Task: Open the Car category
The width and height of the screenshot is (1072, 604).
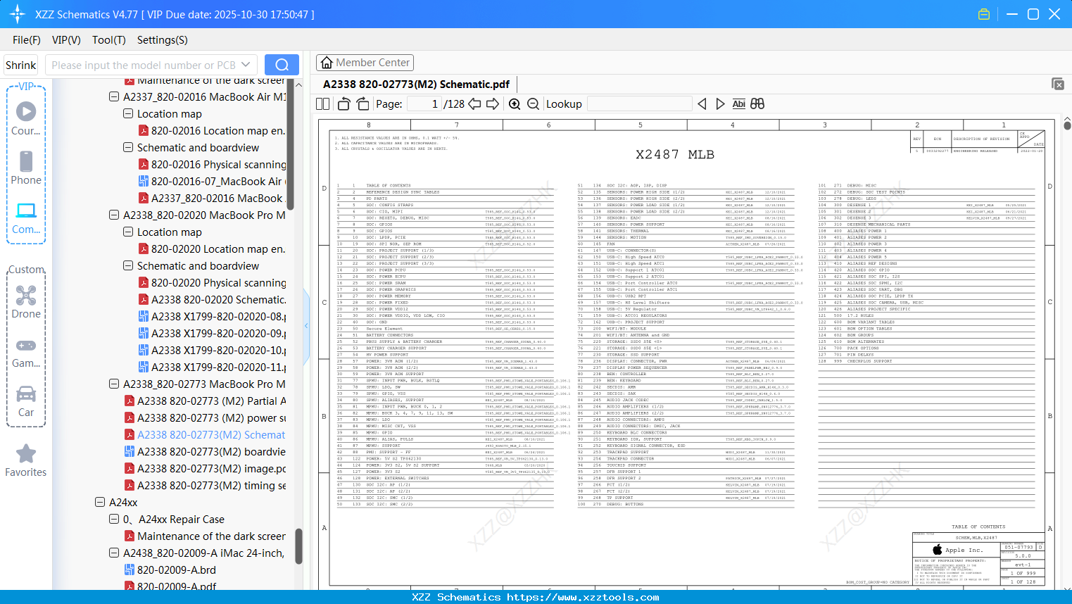Action: pos(26,401)
